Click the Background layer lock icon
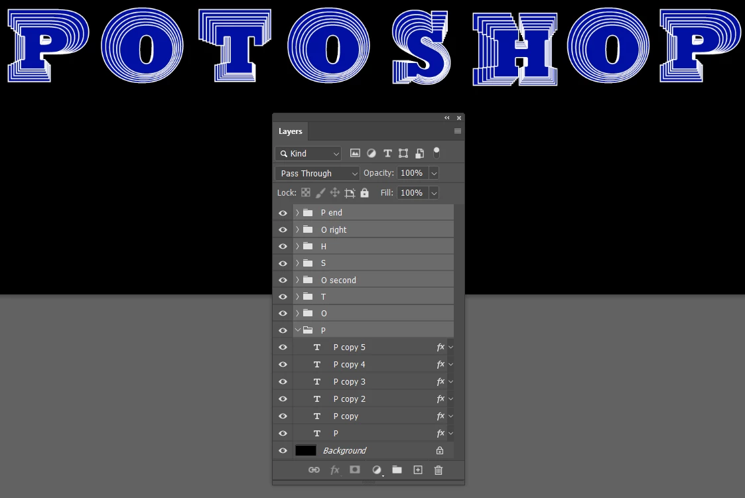 point(440,450)
